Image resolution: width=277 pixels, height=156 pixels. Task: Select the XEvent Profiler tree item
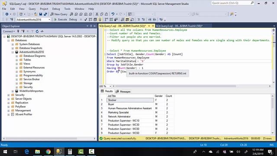24,114
